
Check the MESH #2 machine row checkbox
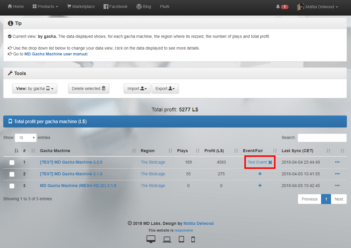point(12,186)
